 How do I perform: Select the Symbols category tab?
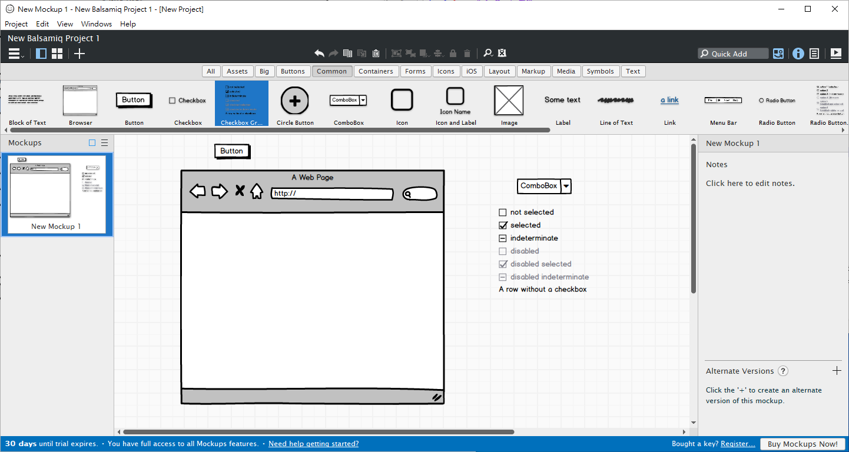[x=601, y=71]
